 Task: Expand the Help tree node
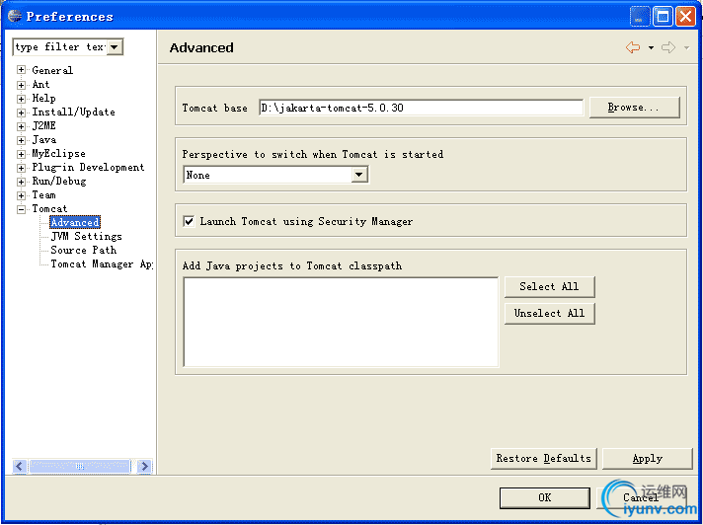[x=21, y=99]
